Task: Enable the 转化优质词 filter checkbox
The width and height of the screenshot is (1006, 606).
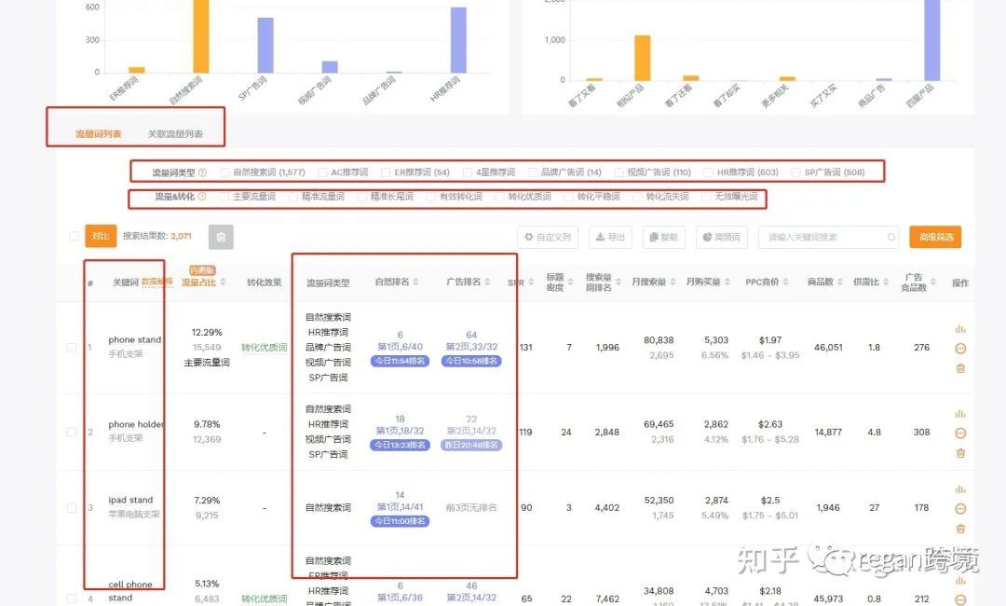Action: coord(500,197)
